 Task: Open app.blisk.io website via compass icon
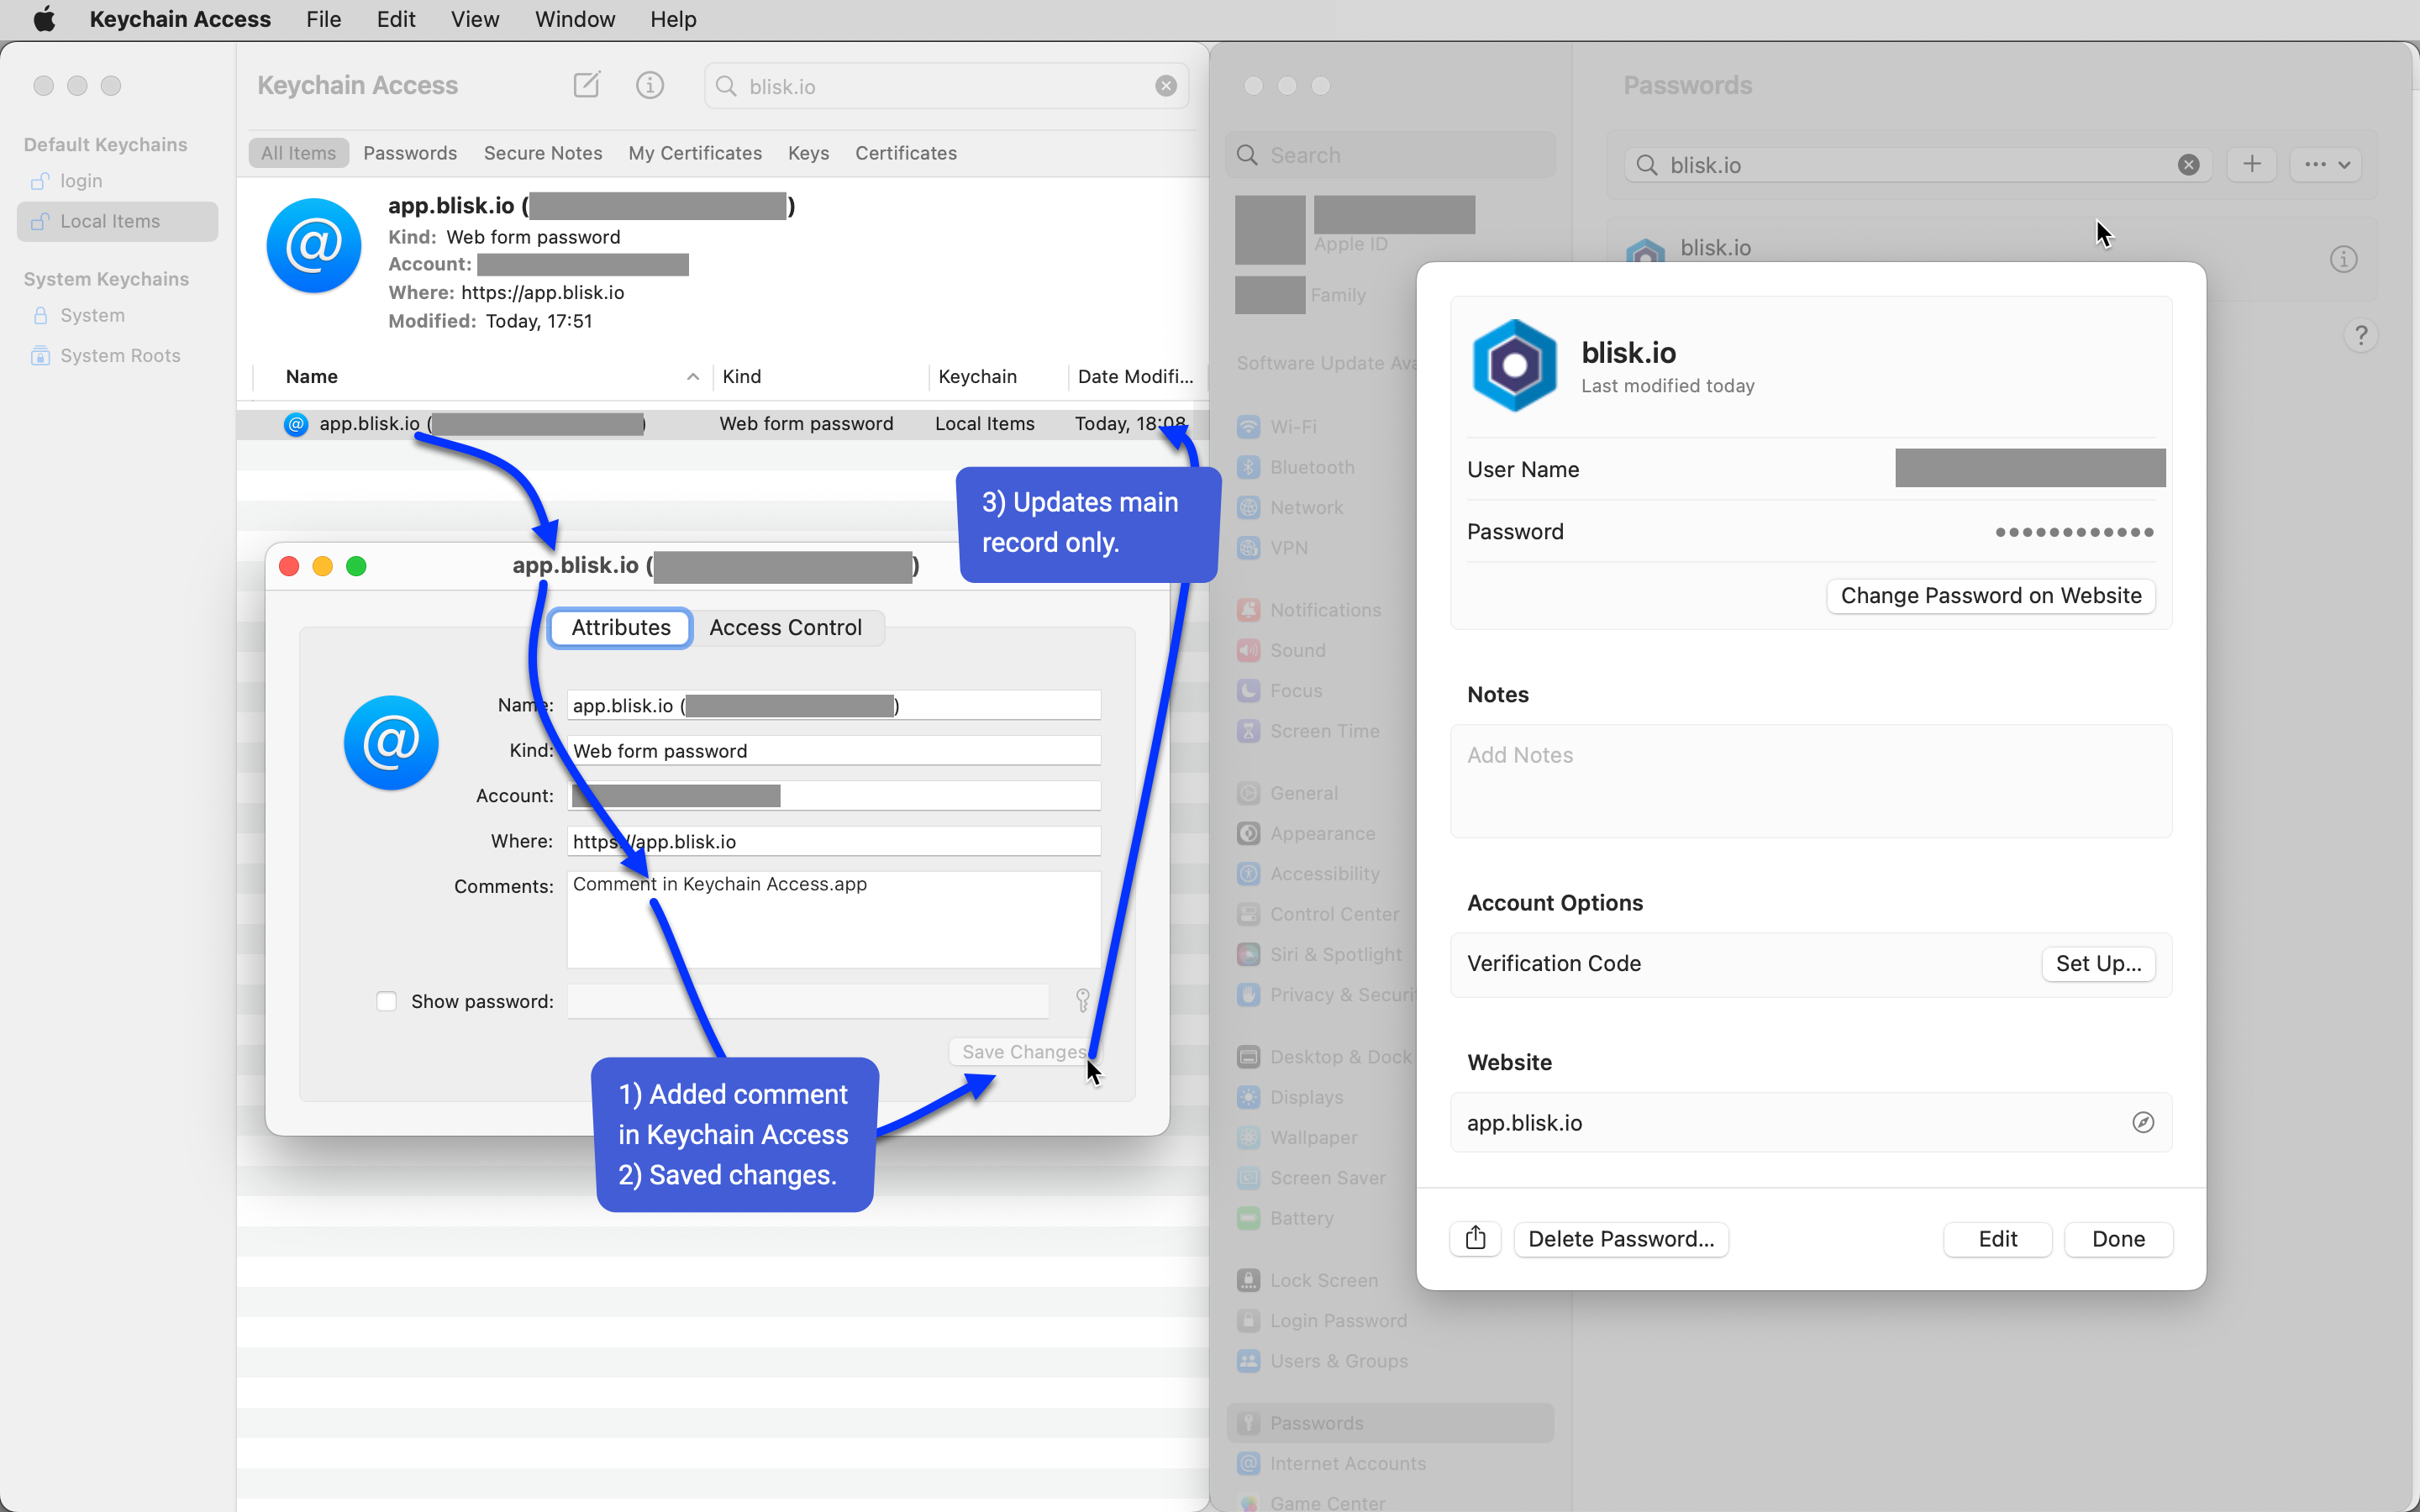coord(2142,1122)
